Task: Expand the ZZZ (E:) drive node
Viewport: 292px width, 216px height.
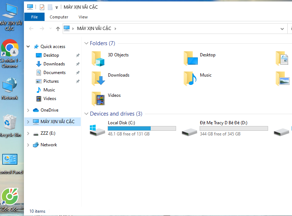Action: (x=28, y=133)
